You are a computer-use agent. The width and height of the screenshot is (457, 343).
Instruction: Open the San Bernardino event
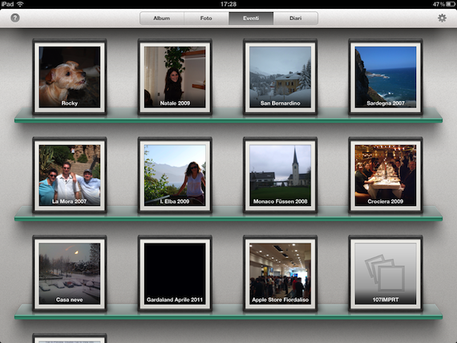[280, 77]
